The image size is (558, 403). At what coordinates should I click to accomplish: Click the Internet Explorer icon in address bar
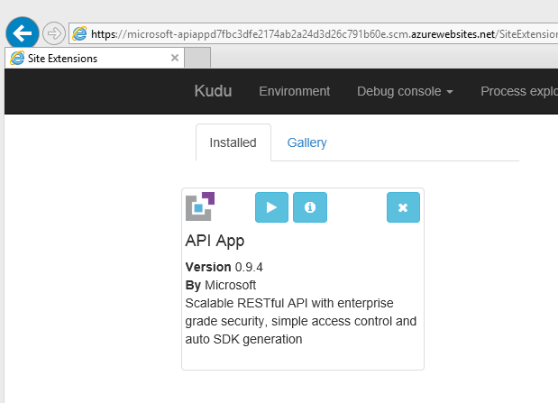pyautogui.click(x=79, y=34)
